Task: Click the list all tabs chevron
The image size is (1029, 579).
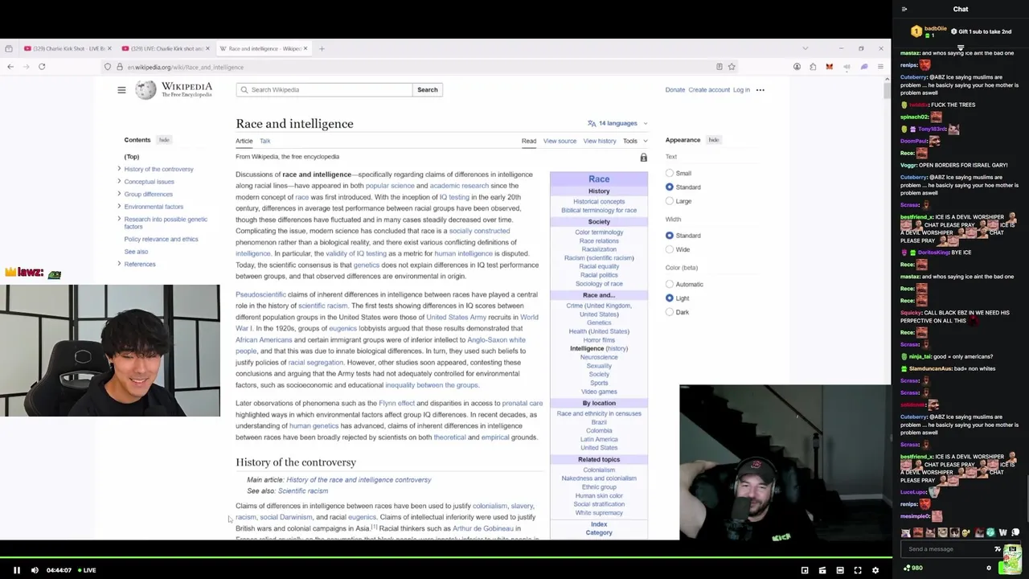Action: [x=806, y=48]
